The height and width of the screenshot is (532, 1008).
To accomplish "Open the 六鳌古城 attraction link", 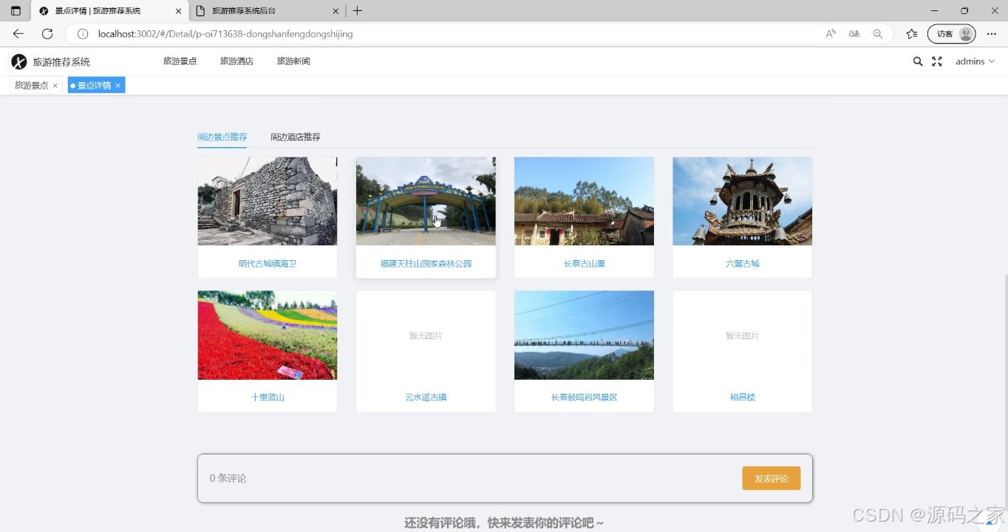I will pyautogui.click(x=742, y=263).
